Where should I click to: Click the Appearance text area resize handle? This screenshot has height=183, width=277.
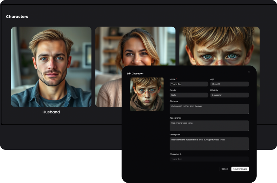pyautogui.click(x=248, y=130)
